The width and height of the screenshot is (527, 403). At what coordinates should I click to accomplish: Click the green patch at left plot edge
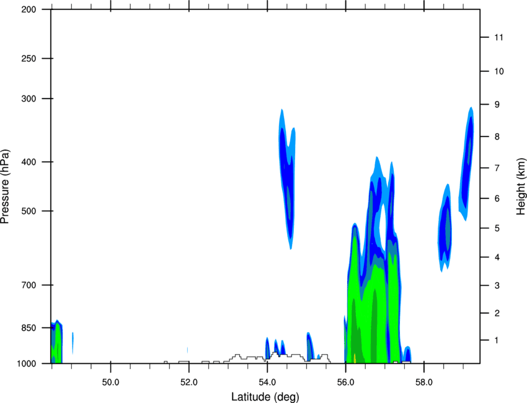click(56, 342)
